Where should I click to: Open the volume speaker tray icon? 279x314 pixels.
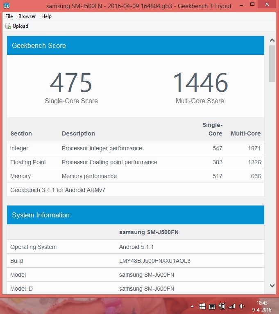[x=242, y=306]
